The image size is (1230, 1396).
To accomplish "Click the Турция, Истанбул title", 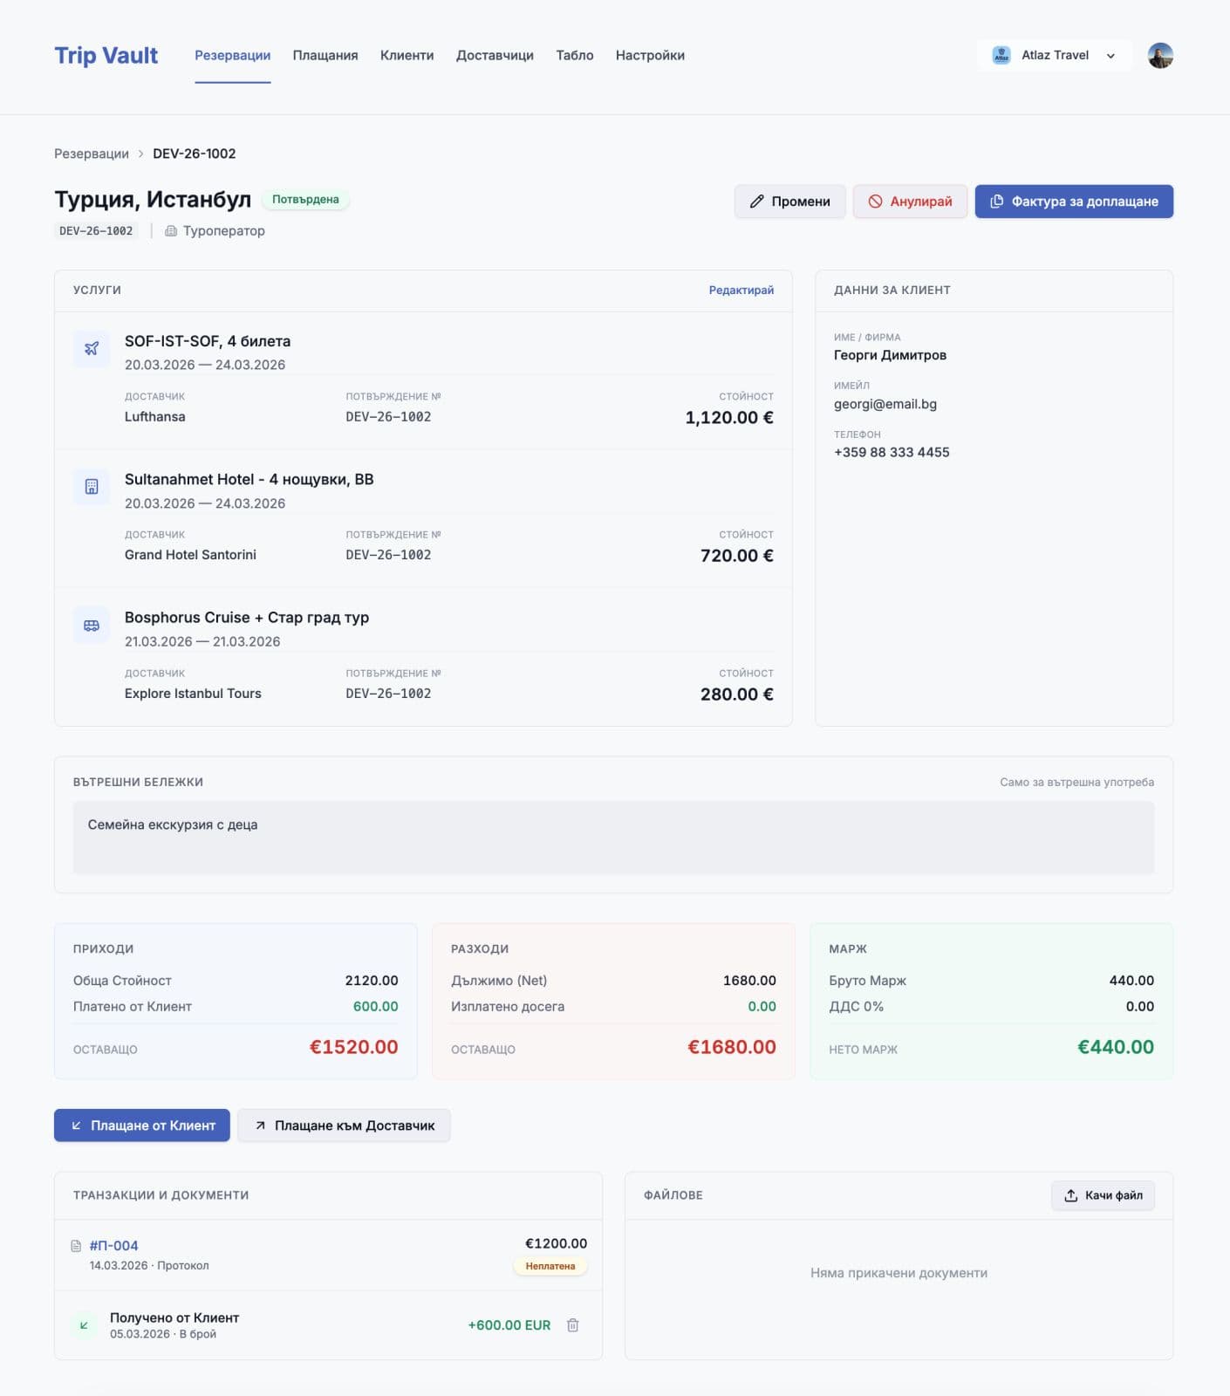I will (153, 200).
